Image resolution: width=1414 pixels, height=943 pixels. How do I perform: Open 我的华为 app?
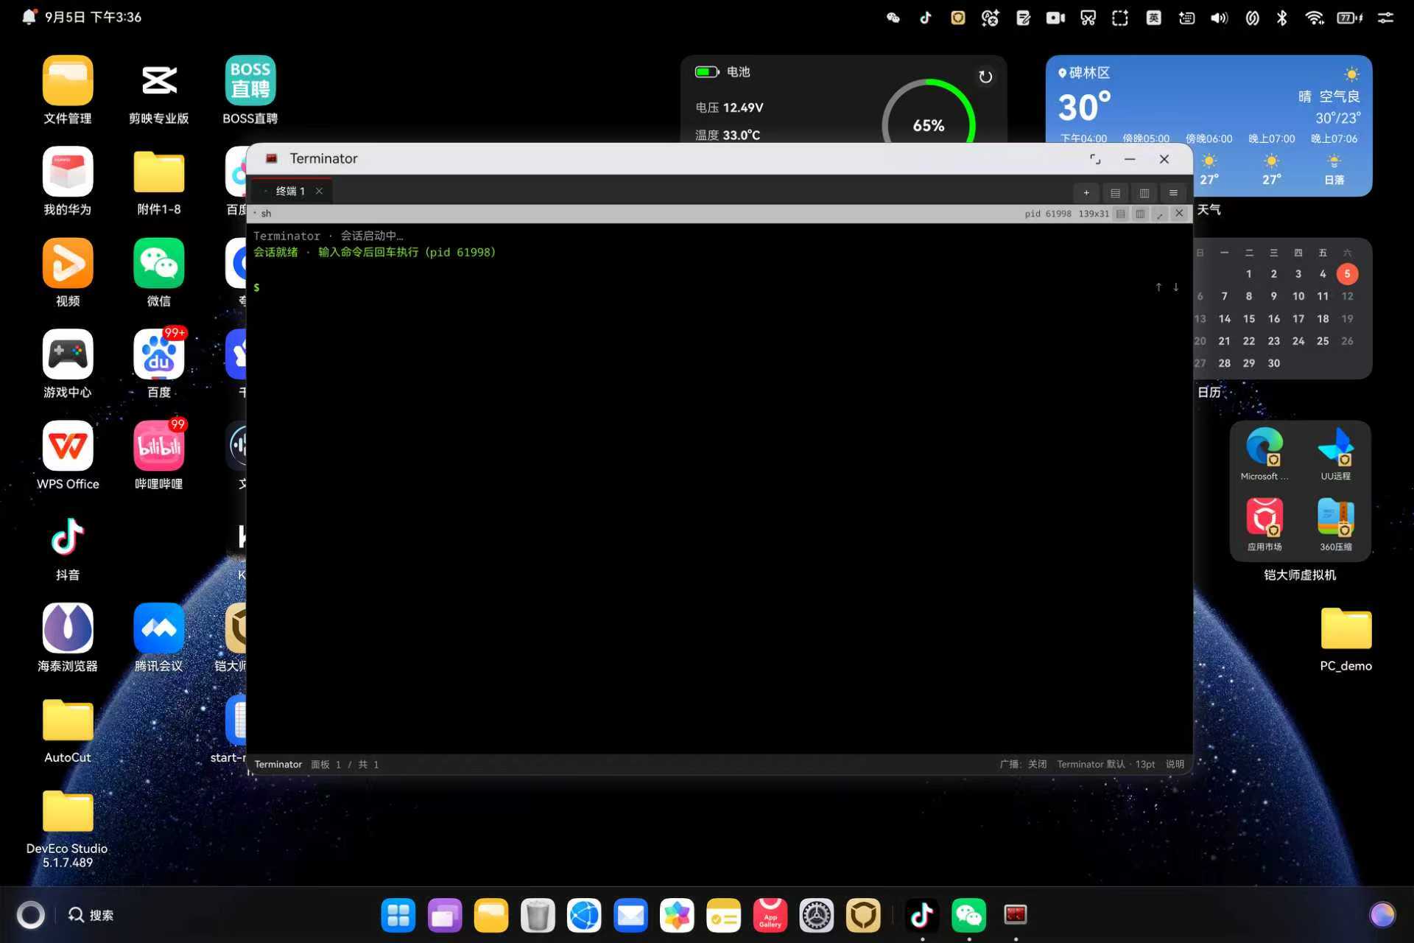(68, 182)
